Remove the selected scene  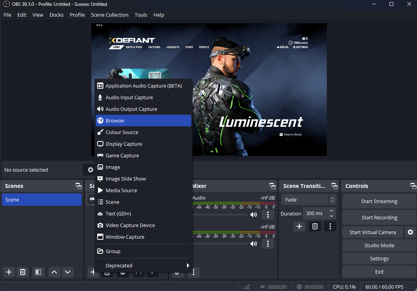(22, 272)
